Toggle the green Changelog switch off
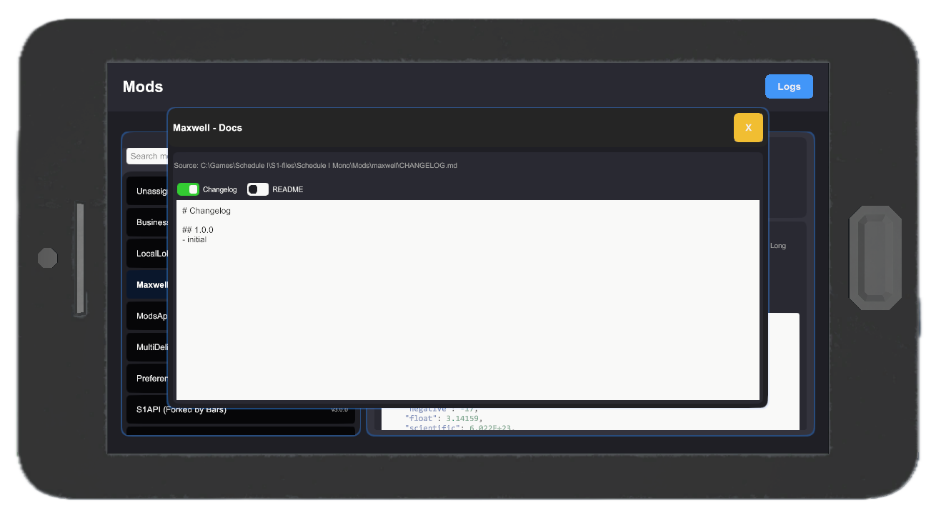 [x=189, y=189]
